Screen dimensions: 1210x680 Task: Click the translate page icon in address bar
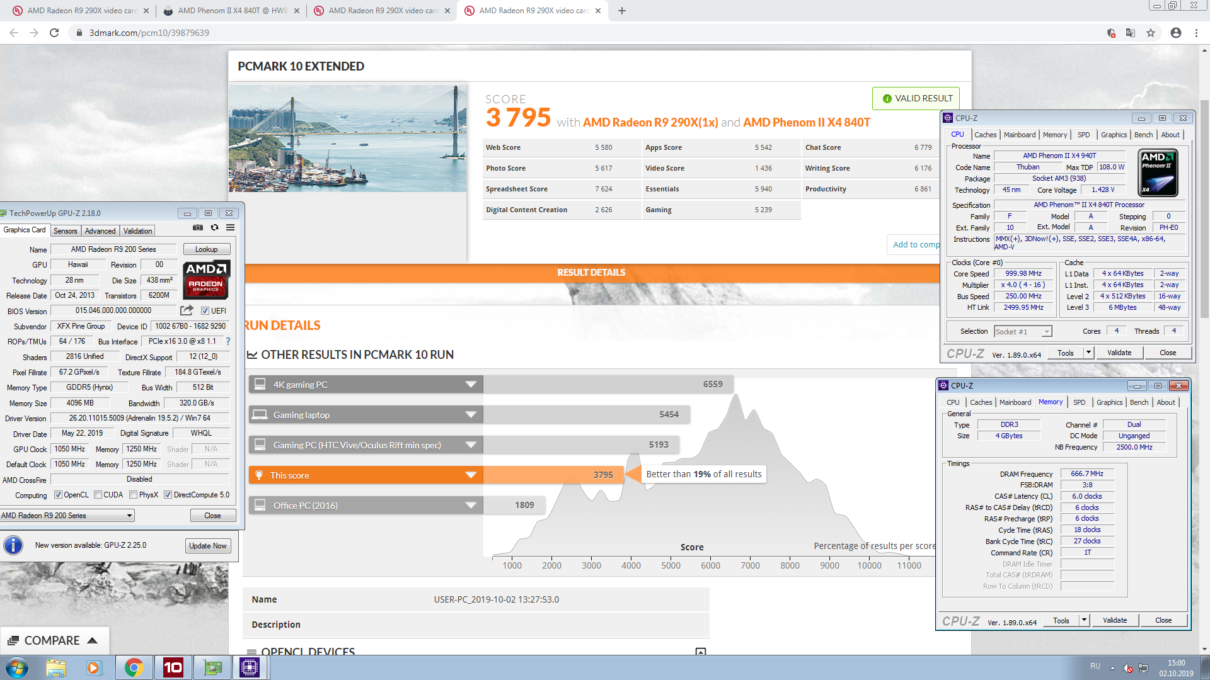coord(1131,33)
